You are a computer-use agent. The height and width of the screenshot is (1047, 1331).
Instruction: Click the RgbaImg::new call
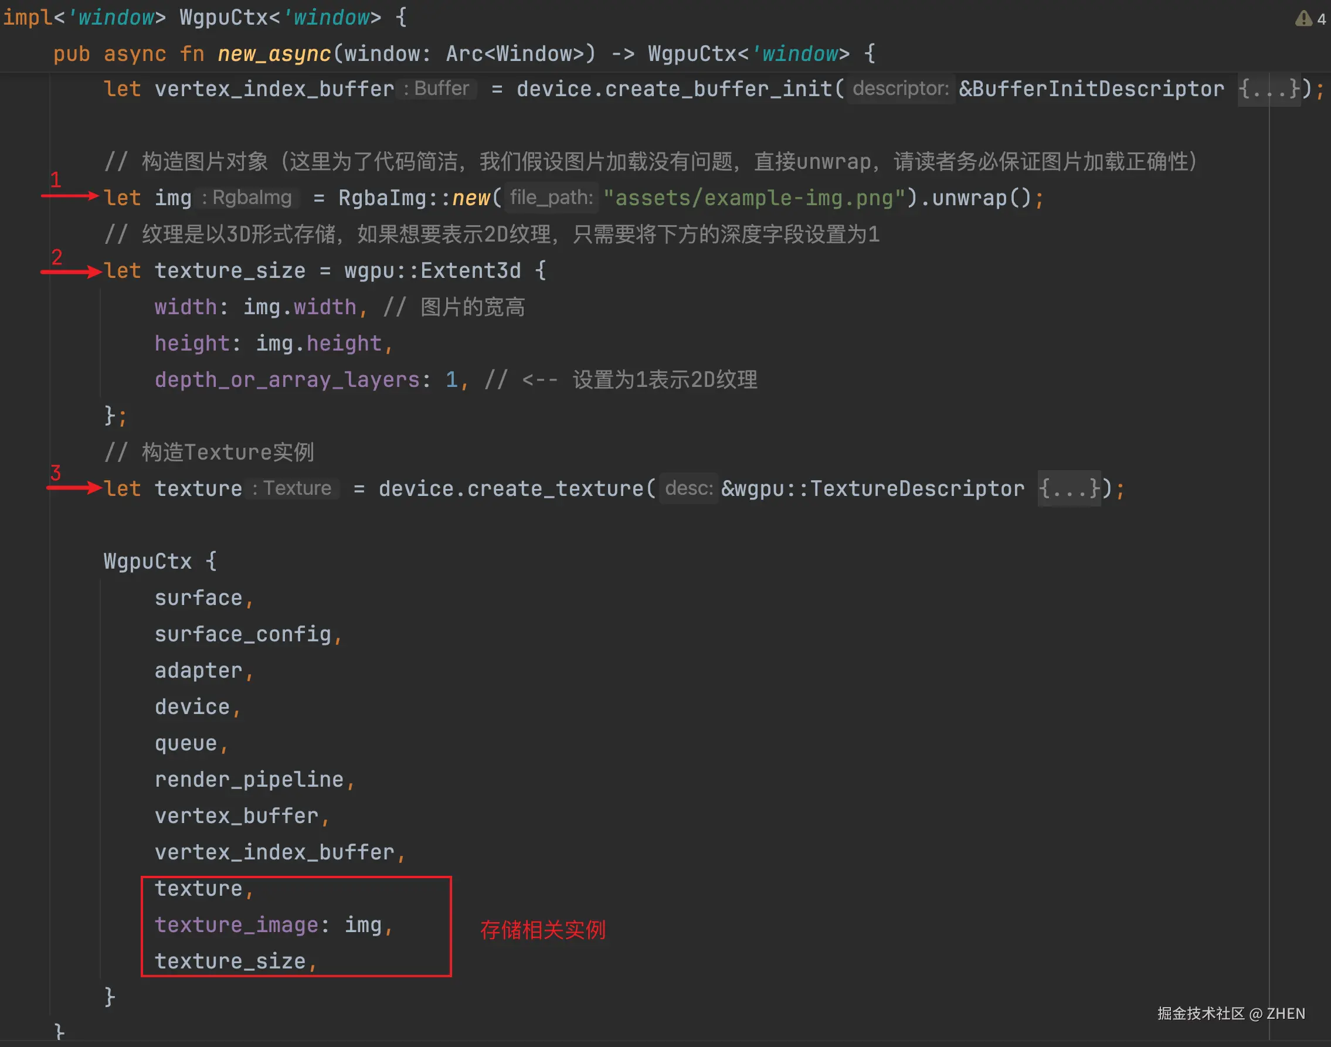pyautogui.click(x=415, y=199)
